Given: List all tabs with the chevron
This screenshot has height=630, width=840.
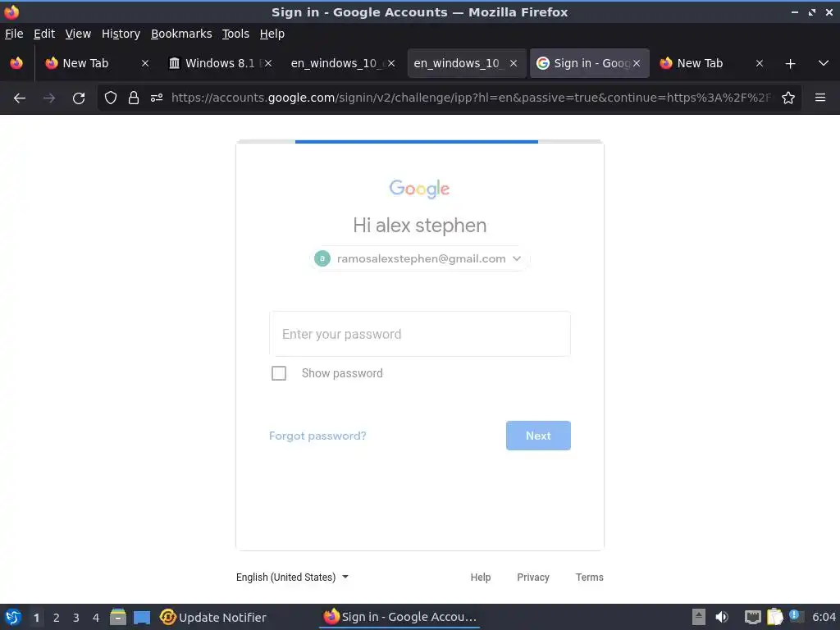Looking at the screenshot, I should point(824,63).
